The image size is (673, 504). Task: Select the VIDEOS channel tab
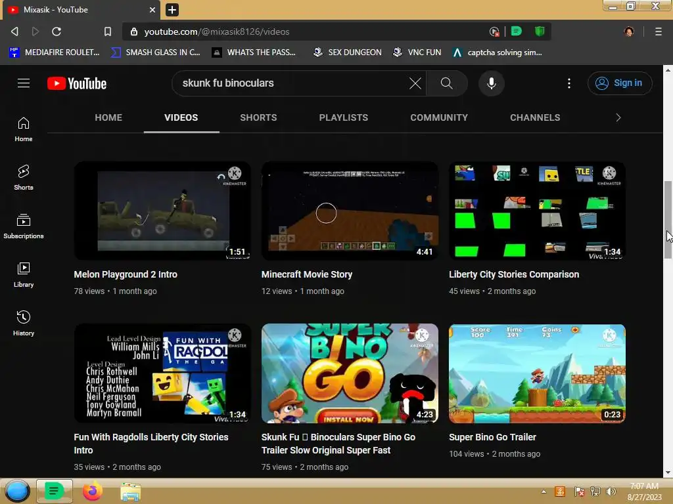tap(181, 117)
